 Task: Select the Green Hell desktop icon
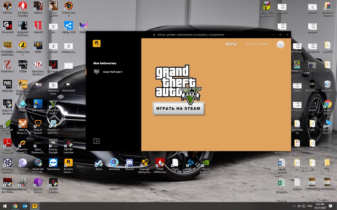[x=7, y=27]
